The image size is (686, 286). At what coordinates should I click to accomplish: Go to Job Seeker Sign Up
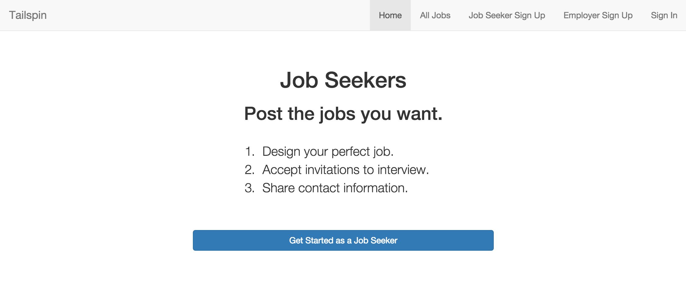tap(507, 15)
